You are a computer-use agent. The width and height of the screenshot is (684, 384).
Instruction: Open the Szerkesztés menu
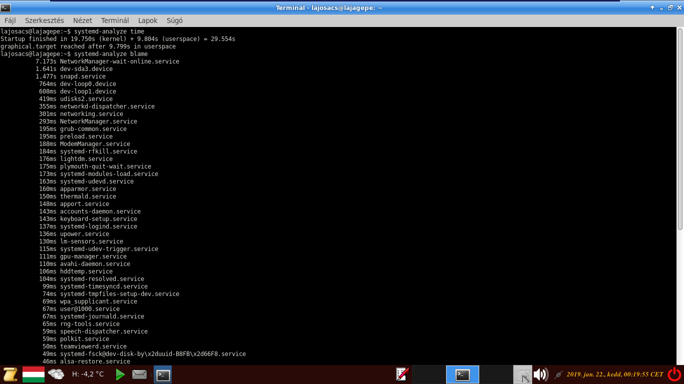point(45,20)
